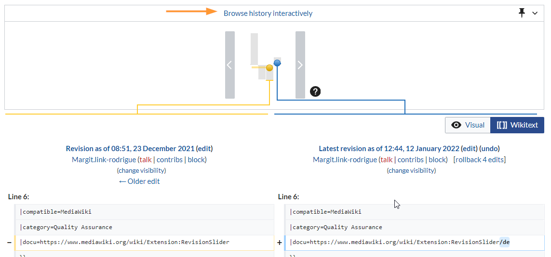The image size is (551, 257).
Task: Open change visibility for left revision
Action: coord(141,170)
